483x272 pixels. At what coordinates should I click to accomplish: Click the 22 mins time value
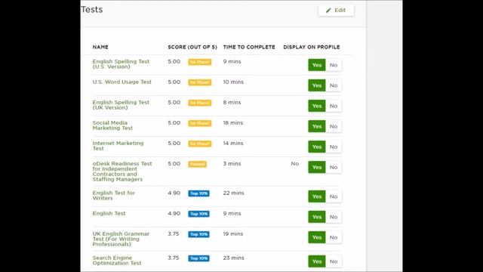(233, 193)
